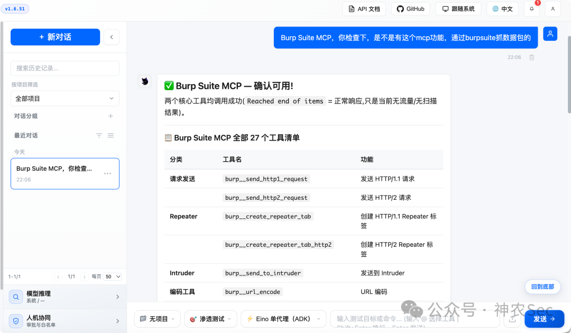Viewport: 571px width, 333px height.
Task: Click the Reached end of items code snippet
Action: (285, 101)
